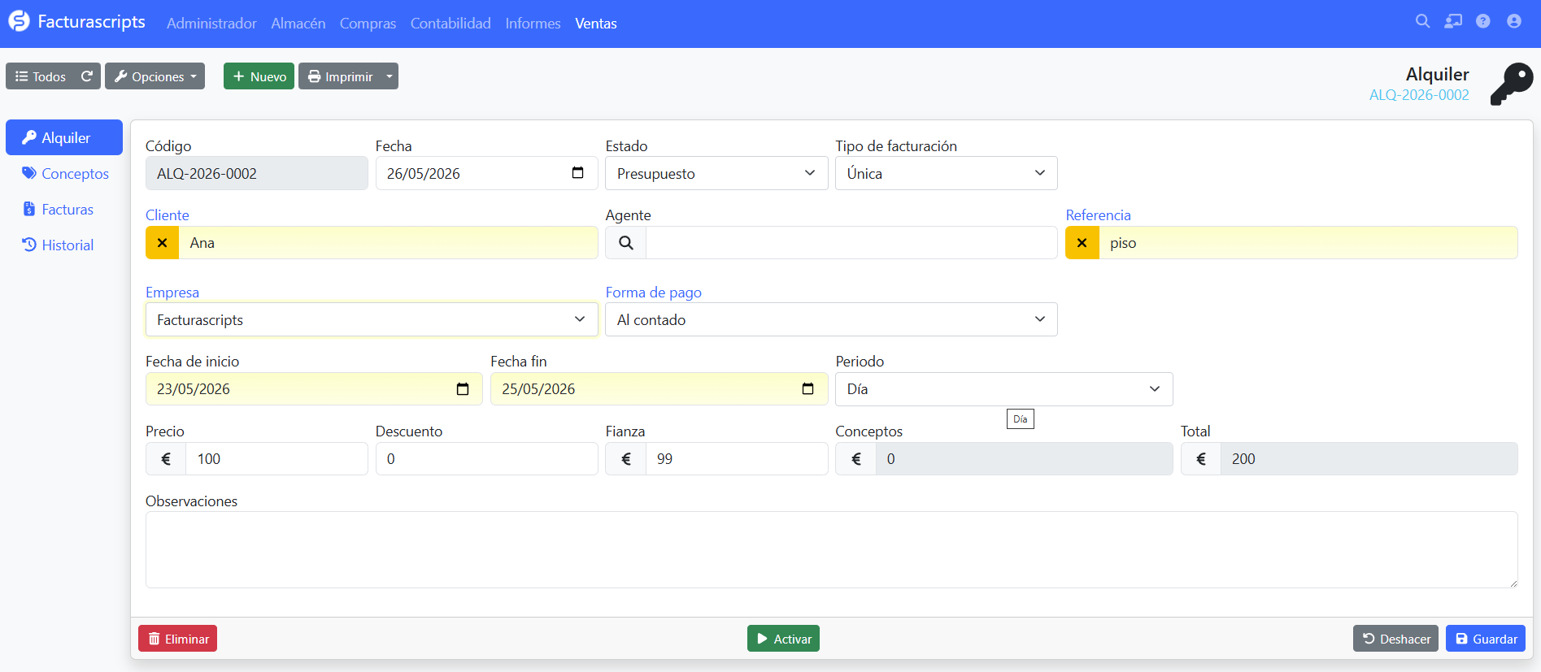1541x672 pixels.
Task: Open the Periodo dropdown set to Día
Action: point(1003,389)
